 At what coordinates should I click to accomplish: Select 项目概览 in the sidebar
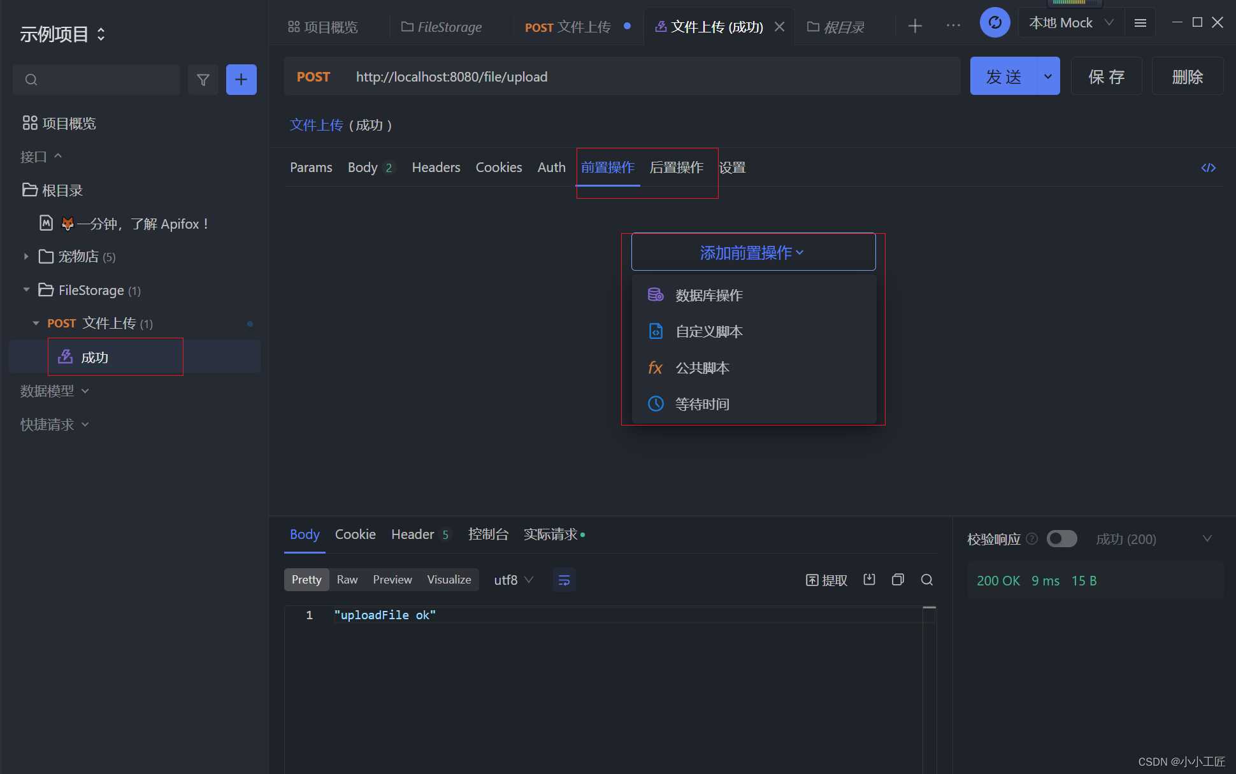(59, 123)
